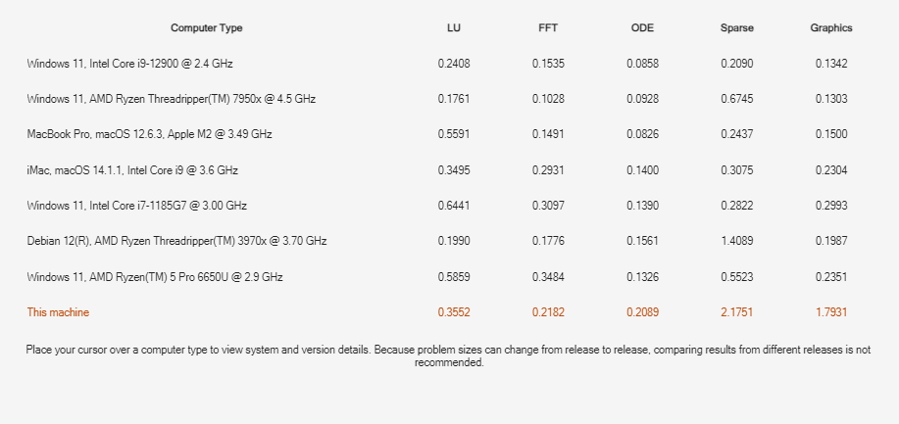The width and height of the screenshot is (899, 424).
Task: Select This machine Sparse result 2.1751
Action: point(736,312)
